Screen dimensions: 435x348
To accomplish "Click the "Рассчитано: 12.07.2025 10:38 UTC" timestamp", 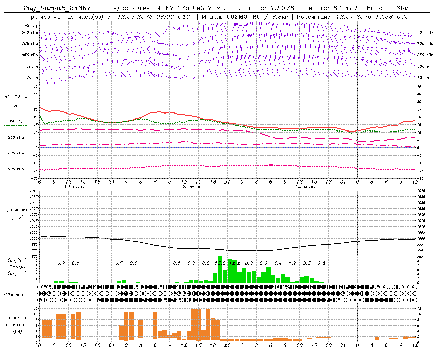I will (x=353, y=17).
